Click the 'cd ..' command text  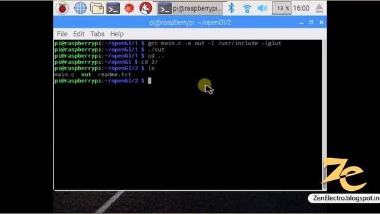[156, 56]
